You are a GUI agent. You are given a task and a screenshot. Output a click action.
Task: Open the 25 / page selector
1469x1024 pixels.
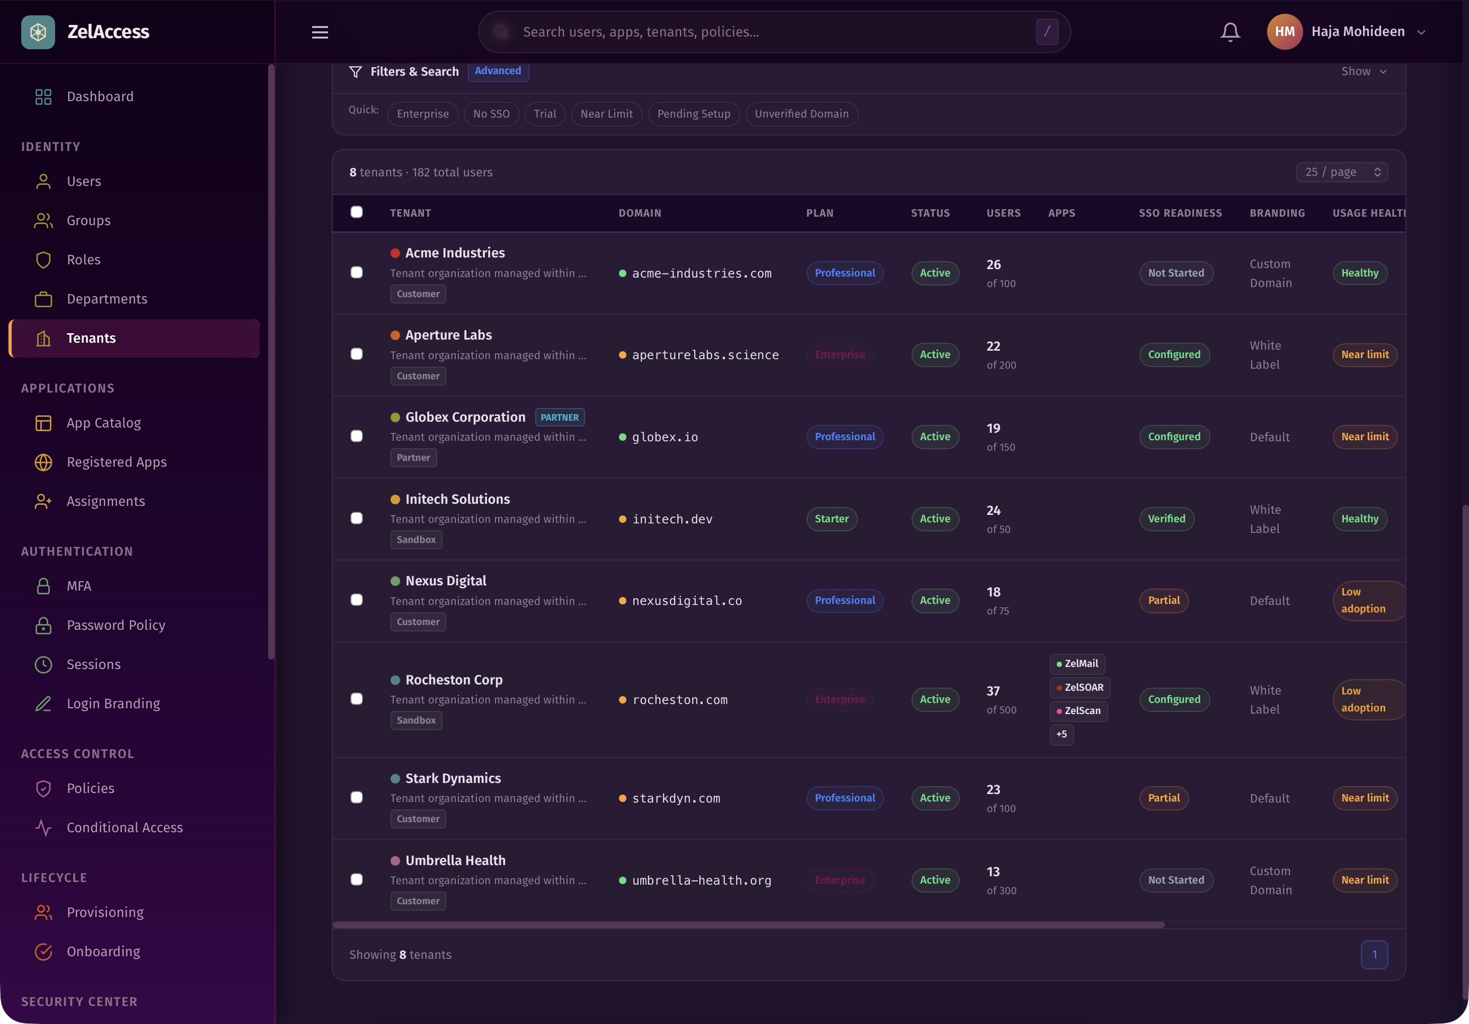pyautogui.click(x=1342, y=172)
